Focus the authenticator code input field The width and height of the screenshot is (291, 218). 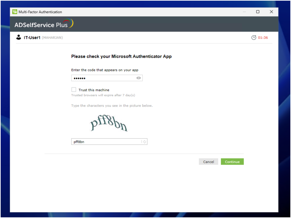click(x=103, y=78)
